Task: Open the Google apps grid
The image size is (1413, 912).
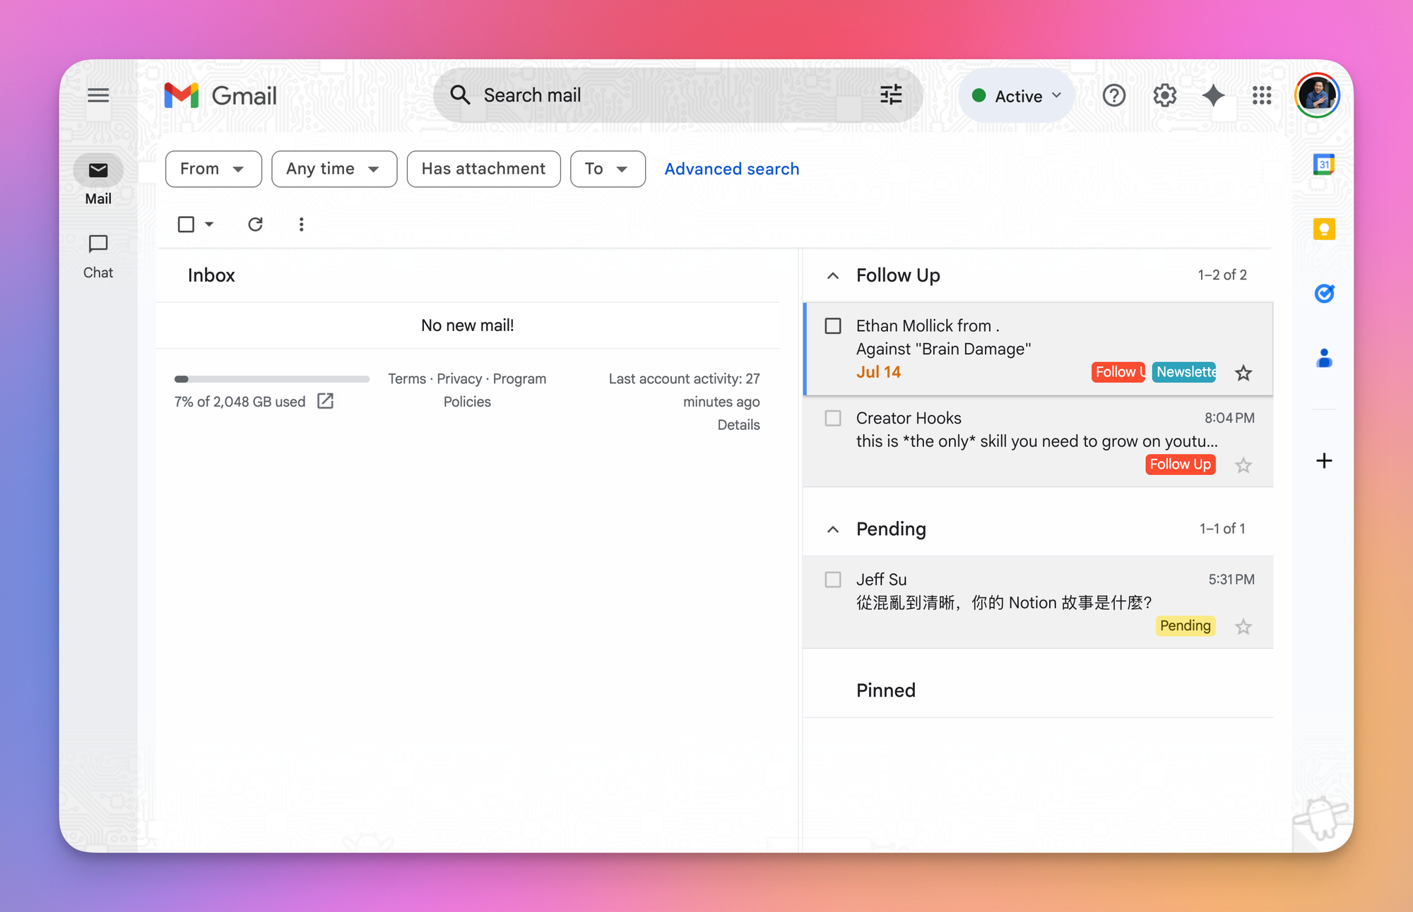Action: 1262,95
